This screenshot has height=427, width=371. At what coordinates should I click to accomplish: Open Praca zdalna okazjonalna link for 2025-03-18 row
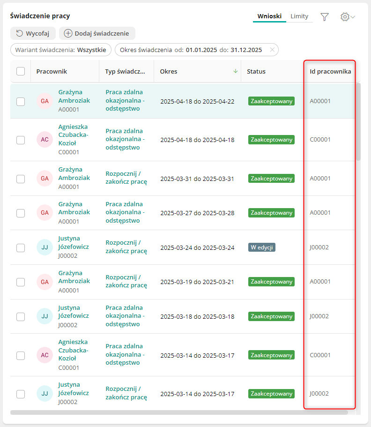125,315
